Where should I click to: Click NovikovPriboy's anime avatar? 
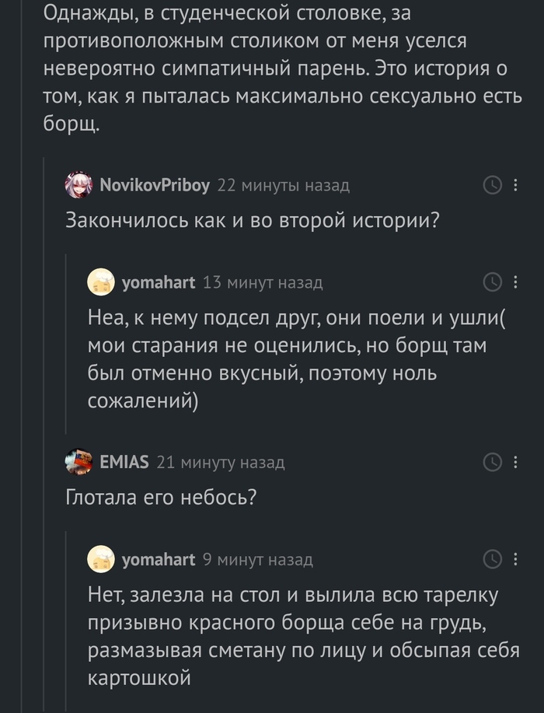coord(79,185)
